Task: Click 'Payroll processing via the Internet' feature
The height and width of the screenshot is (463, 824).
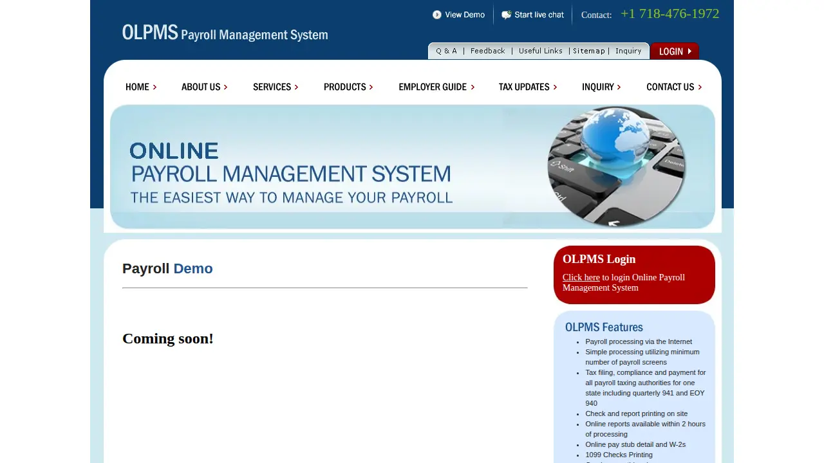Action: [639, 341]
